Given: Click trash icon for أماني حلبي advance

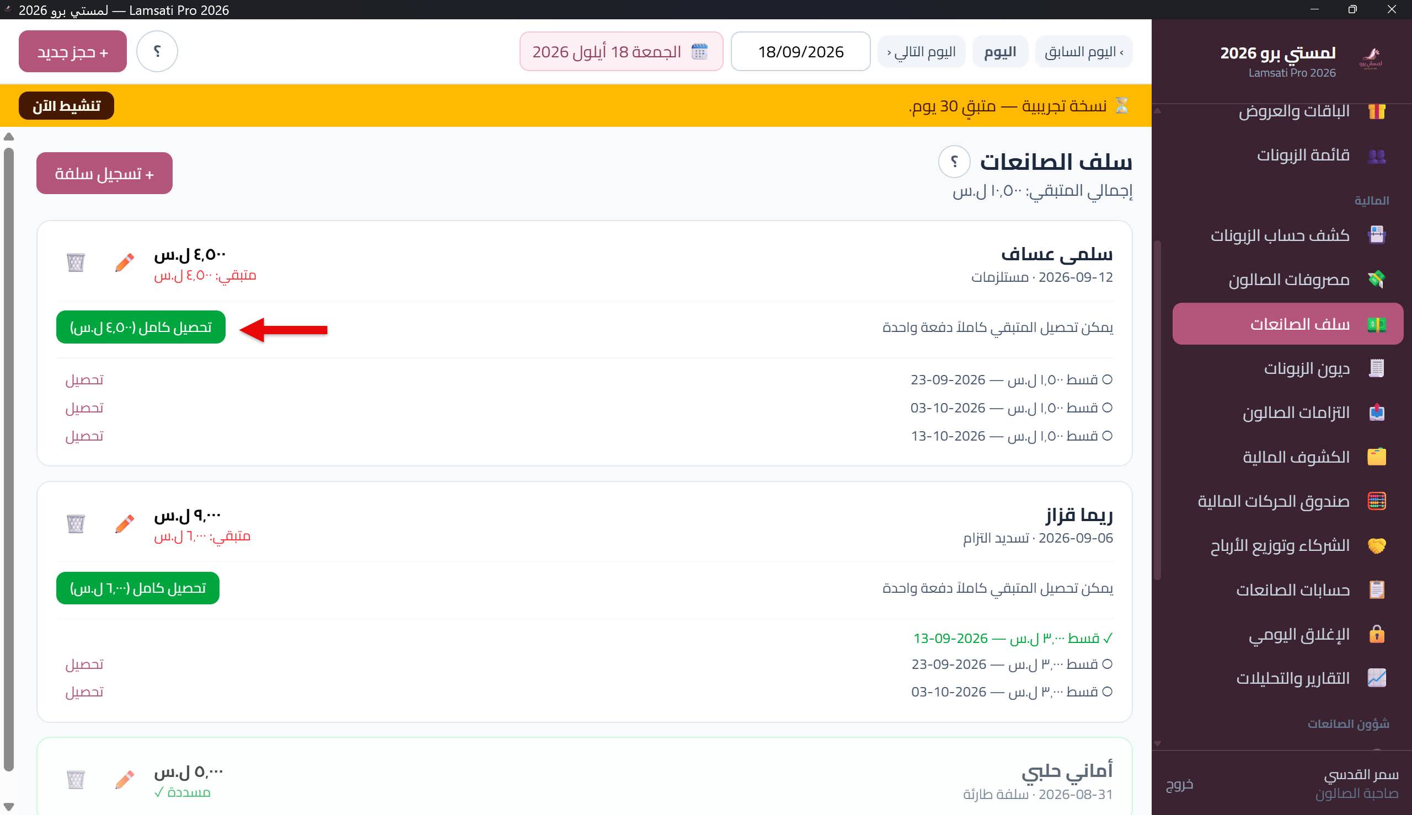Looking at the screenshot, I should [x=76, y=779].
